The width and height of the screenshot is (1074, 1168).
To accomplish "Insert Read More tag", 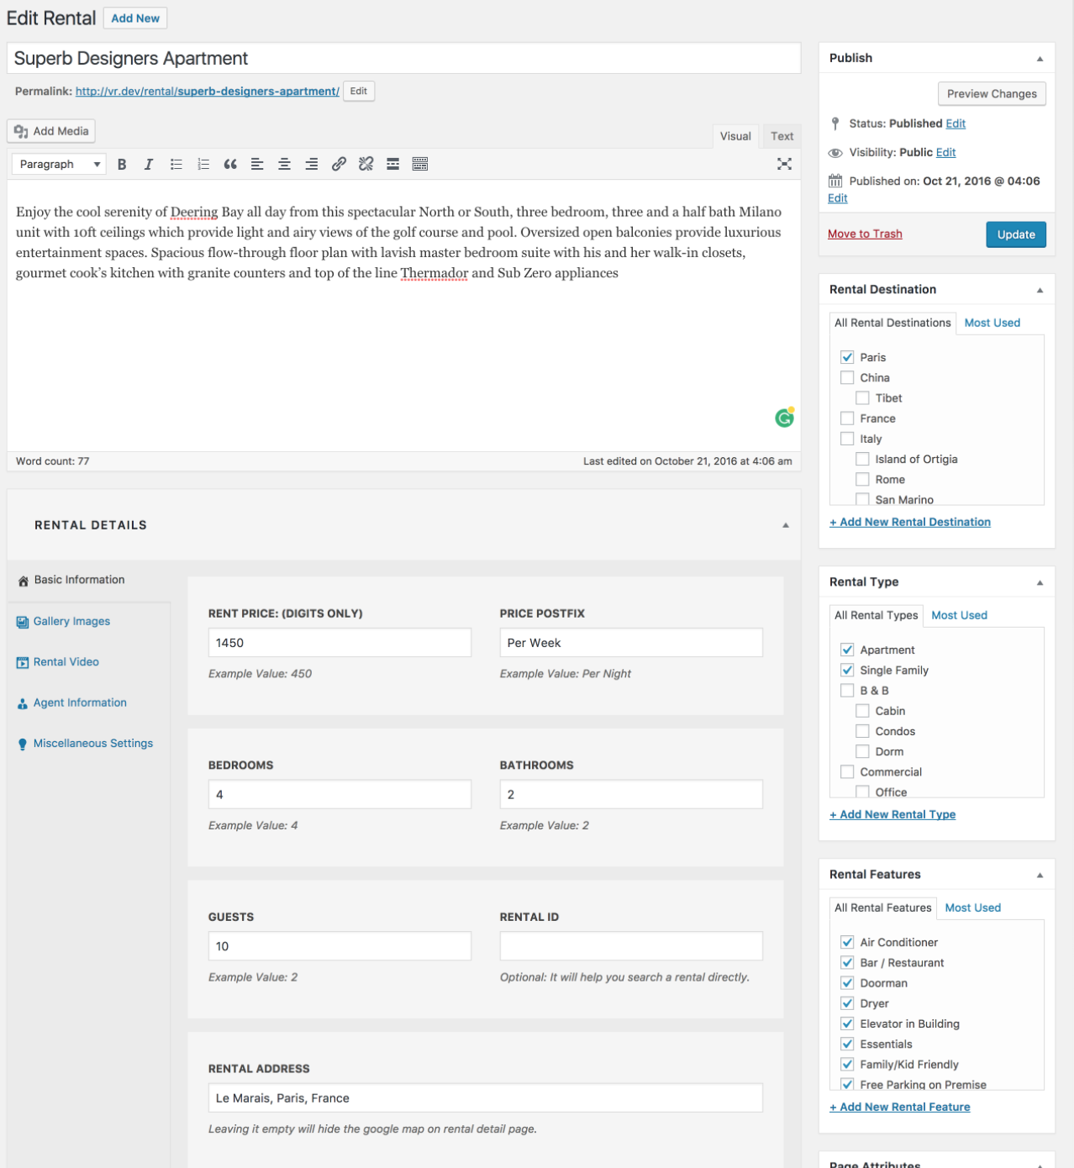I will tap(392, 165).
